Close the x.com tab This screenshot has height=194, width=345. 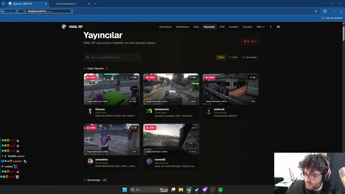point(89,4)
